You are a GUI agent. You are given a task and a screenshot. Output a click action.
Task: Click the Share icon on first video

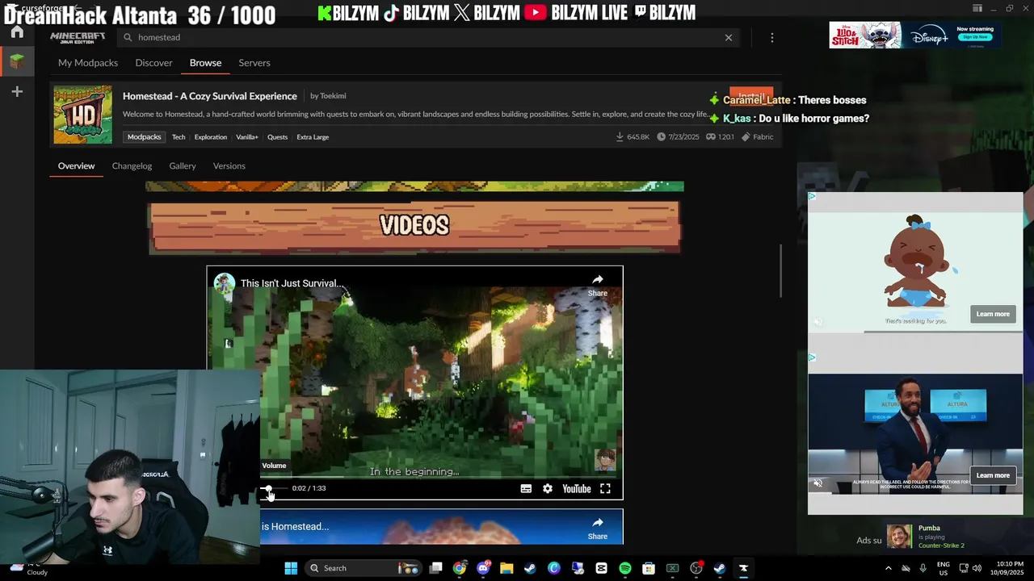click(x=598, y=285)
